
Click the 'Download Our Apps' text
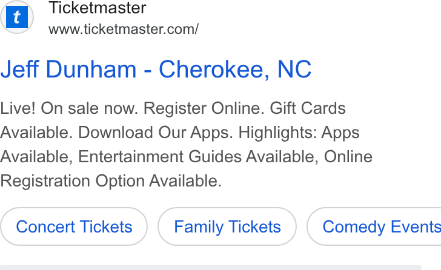point(156,133)
